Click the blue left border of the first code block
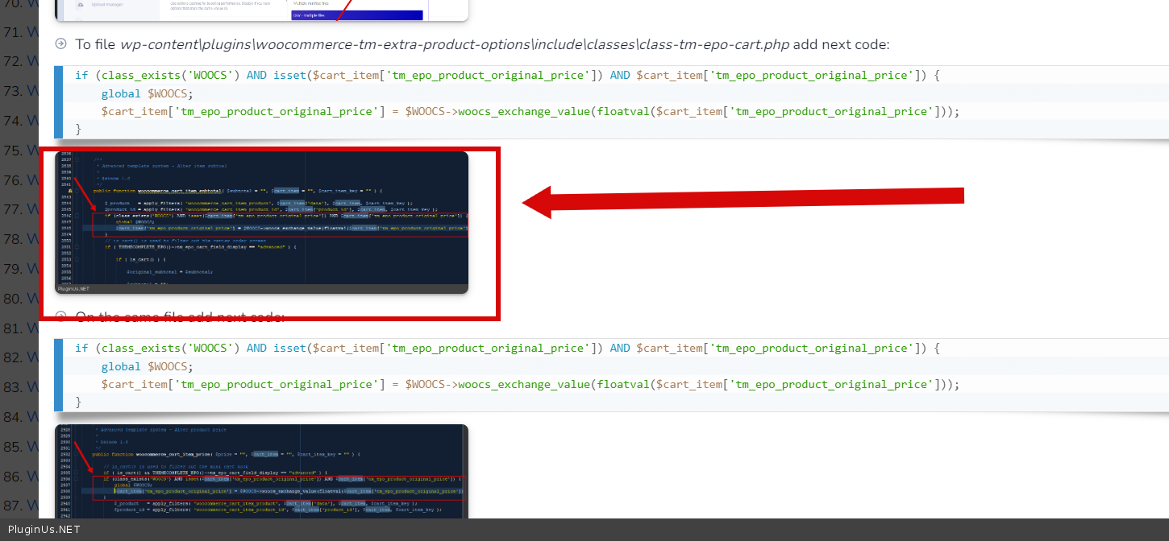The image size is (1169, 541). [57, 102]
